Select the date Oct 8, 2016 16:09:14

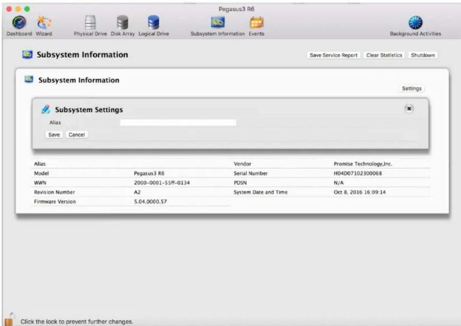tap(360, 192)
